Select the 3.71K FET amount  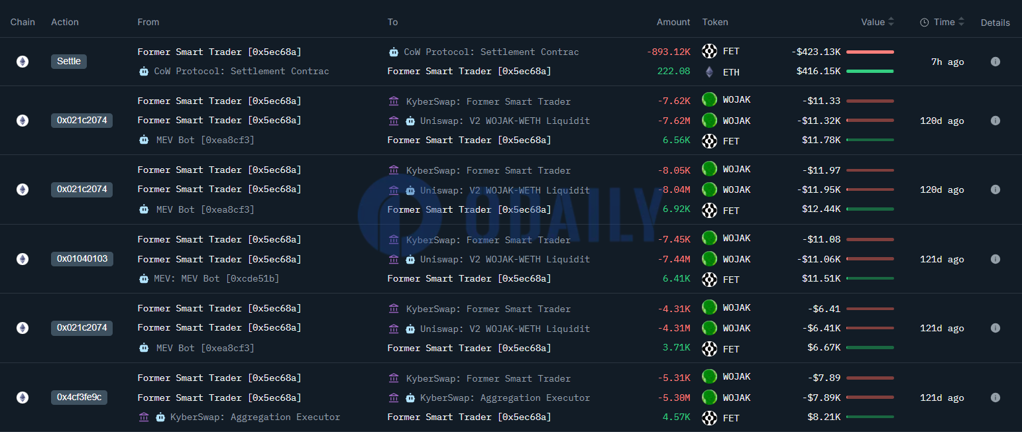(x=677, y=348)
